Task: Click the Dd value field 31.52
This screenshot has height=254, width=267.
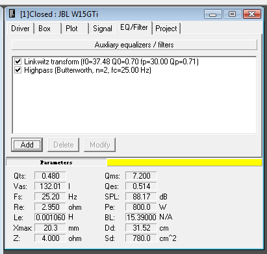Action: click(141, 227)
